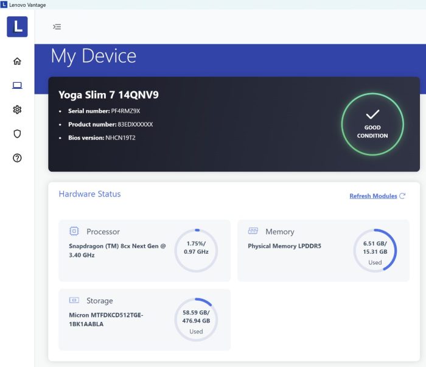
Task: Click the memory usage gauge
Action: click(375, 250)
